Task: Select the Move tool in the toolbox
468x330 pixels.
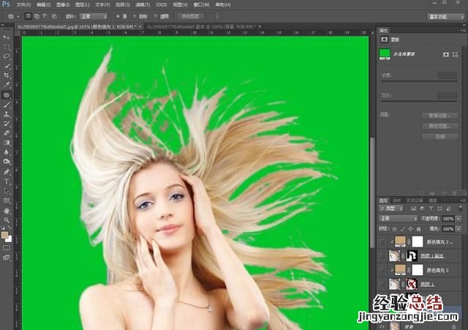Action: click(7, 36)
